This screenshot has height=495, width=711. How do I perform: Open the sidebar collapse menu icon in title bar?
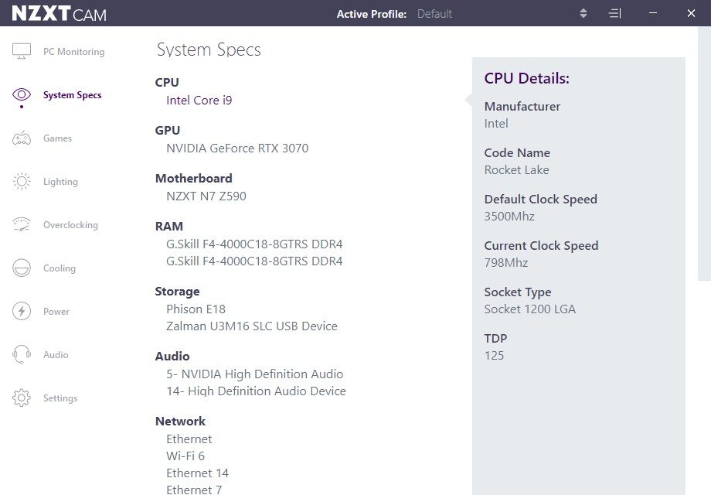[614, 13]
